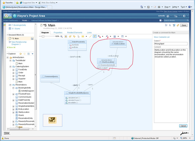Click the zoom-in magnifier icon in diagram toolbar
This screenshot has height=141, width=195.
tap(62, 36)
